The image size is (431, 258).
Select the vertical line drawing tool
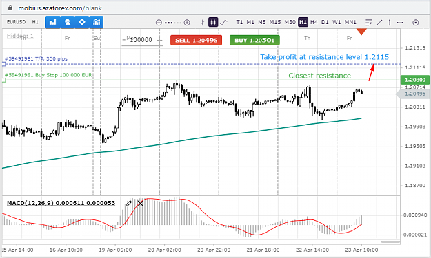[390, 23]
